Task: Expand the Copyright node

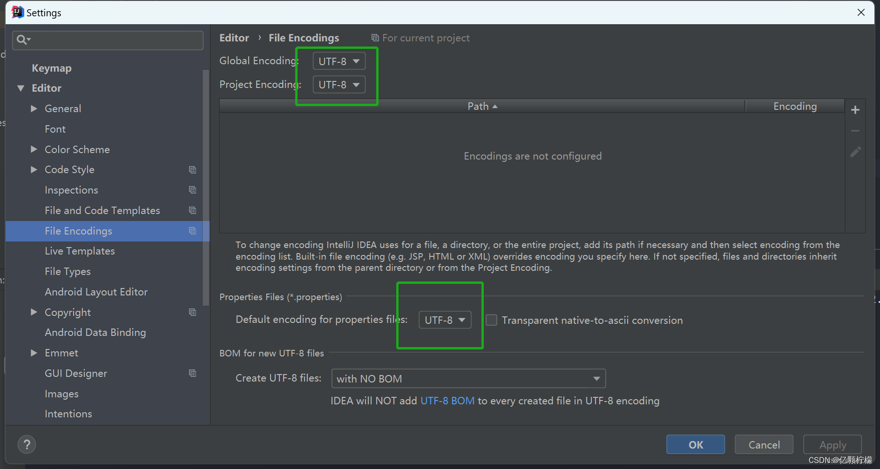Action: (x=34, y=312)
